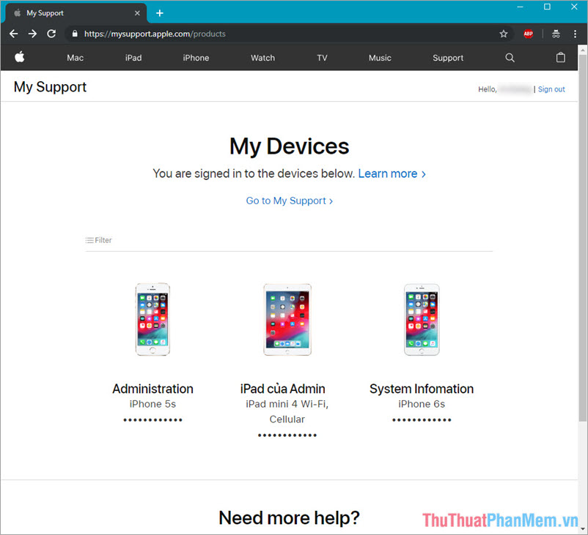588x535 pixels.
Task: Open the shopping bag icon
Action: coord(561,57)
